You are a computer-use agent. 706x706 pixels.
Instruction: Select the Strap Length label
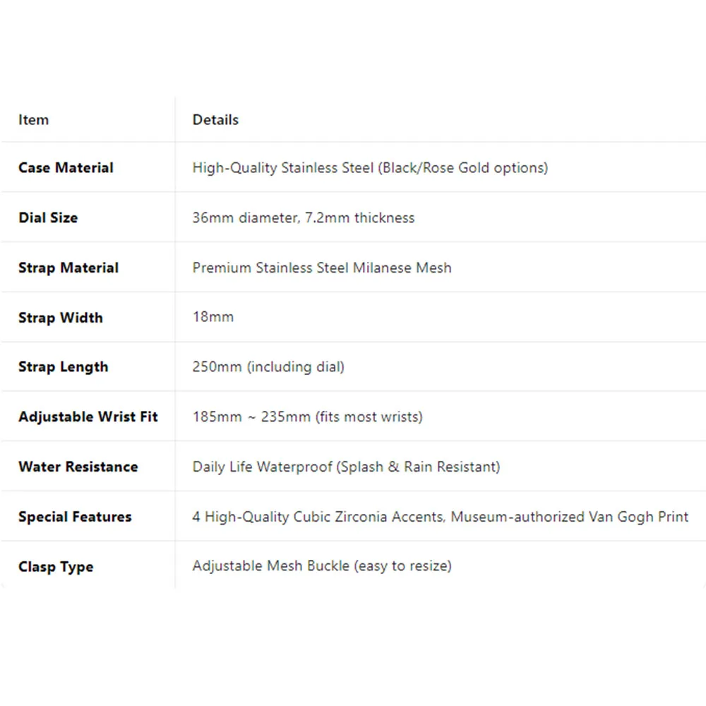click(x=63, y=367)
